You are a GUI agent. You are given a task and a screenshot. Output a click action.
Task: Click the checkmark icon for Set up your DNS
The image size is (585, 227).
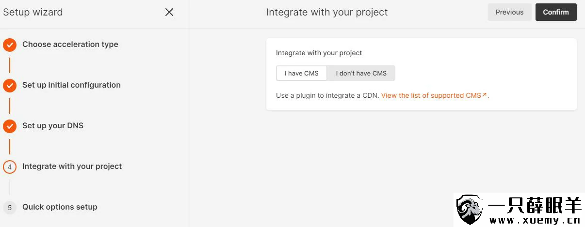click(x=10, y=126)
